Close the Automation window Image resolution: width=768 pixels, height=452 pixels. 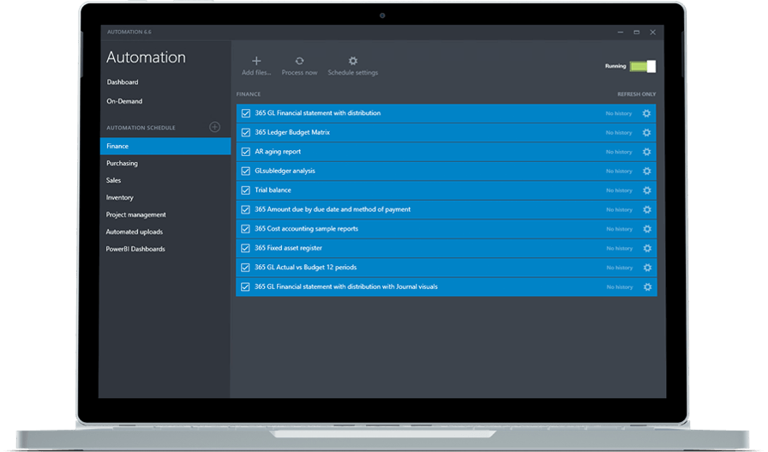[x=653, y=33]
